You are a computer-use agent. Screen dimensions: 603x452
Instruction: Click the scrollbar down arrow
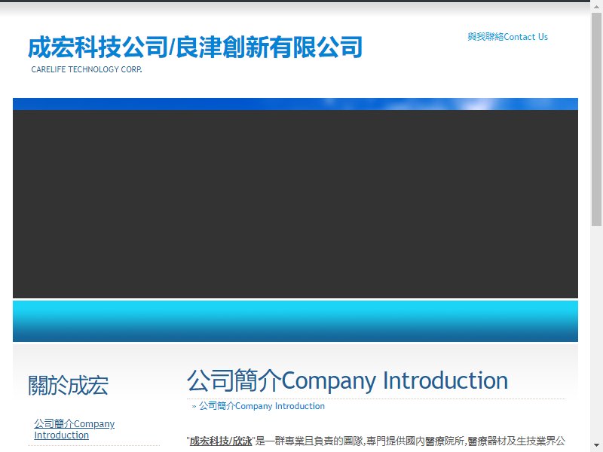[596, 446]
